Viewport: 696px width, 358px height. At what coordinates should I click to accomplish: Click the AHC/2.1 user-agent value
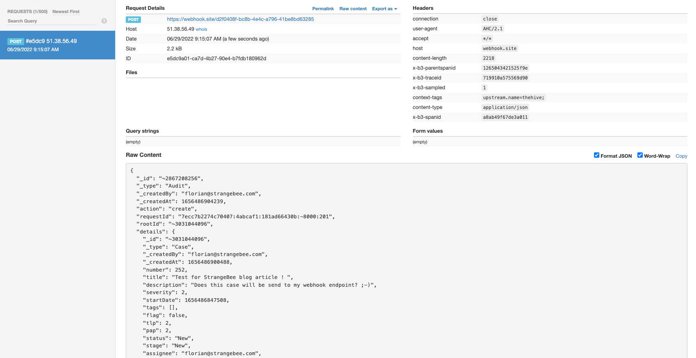click(492, 29)
